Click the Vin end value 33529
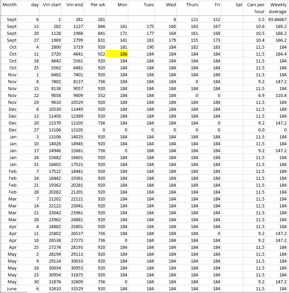289x293 pixels. point(74,289)
